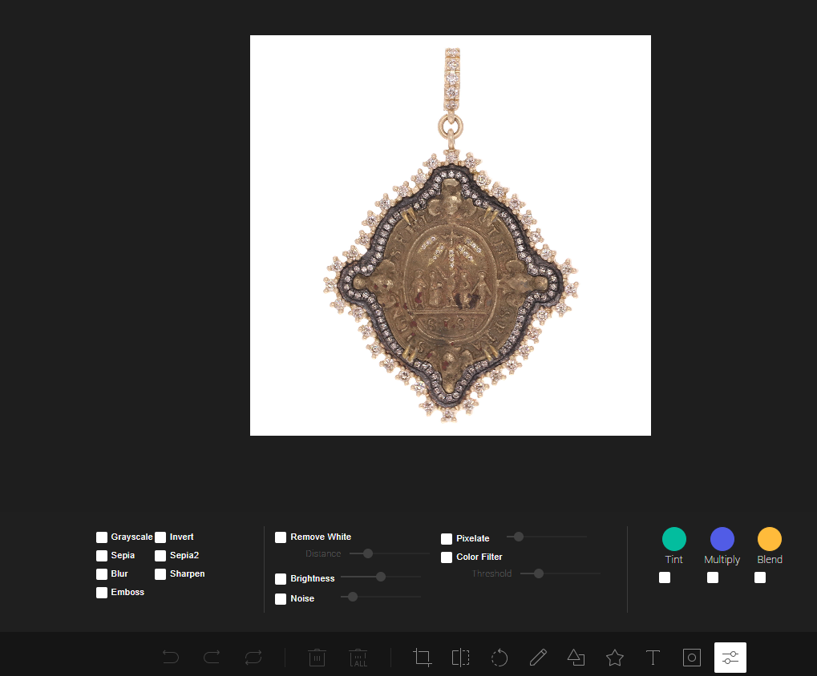Enable the Noise checkbox
The image size is (817, 676).
coord(281,599)
